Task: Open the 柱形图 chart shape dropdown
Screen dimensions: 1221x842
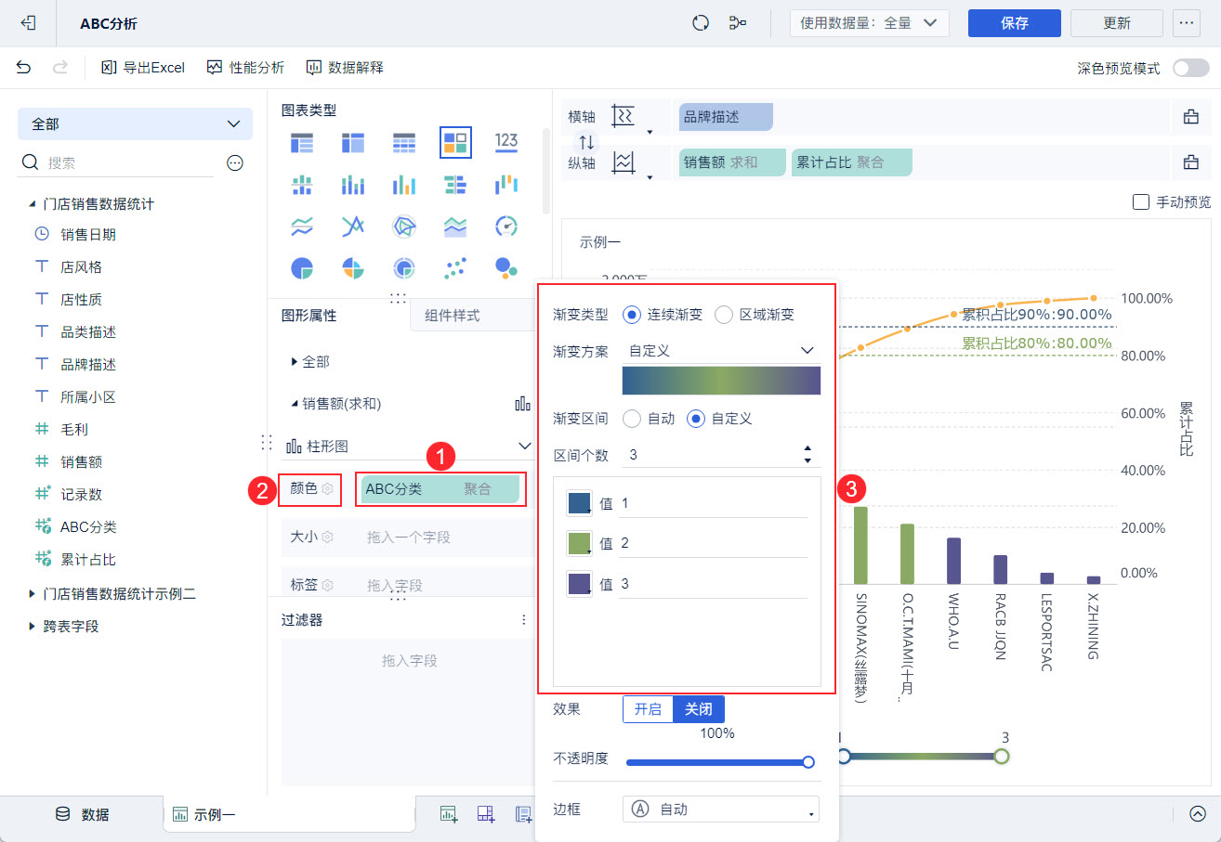Action: (x=408, y=447)
